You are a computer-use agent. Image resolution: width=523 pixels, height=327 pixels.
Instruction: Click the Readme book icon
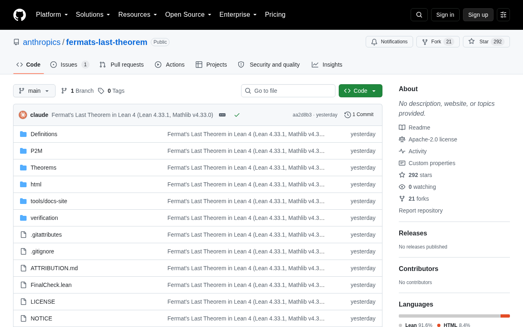click(402, 128)
